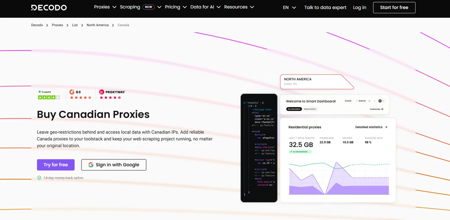Click the Decodo logo in the header
Viewport: 450px width, 220px height.
coord(49,7)
